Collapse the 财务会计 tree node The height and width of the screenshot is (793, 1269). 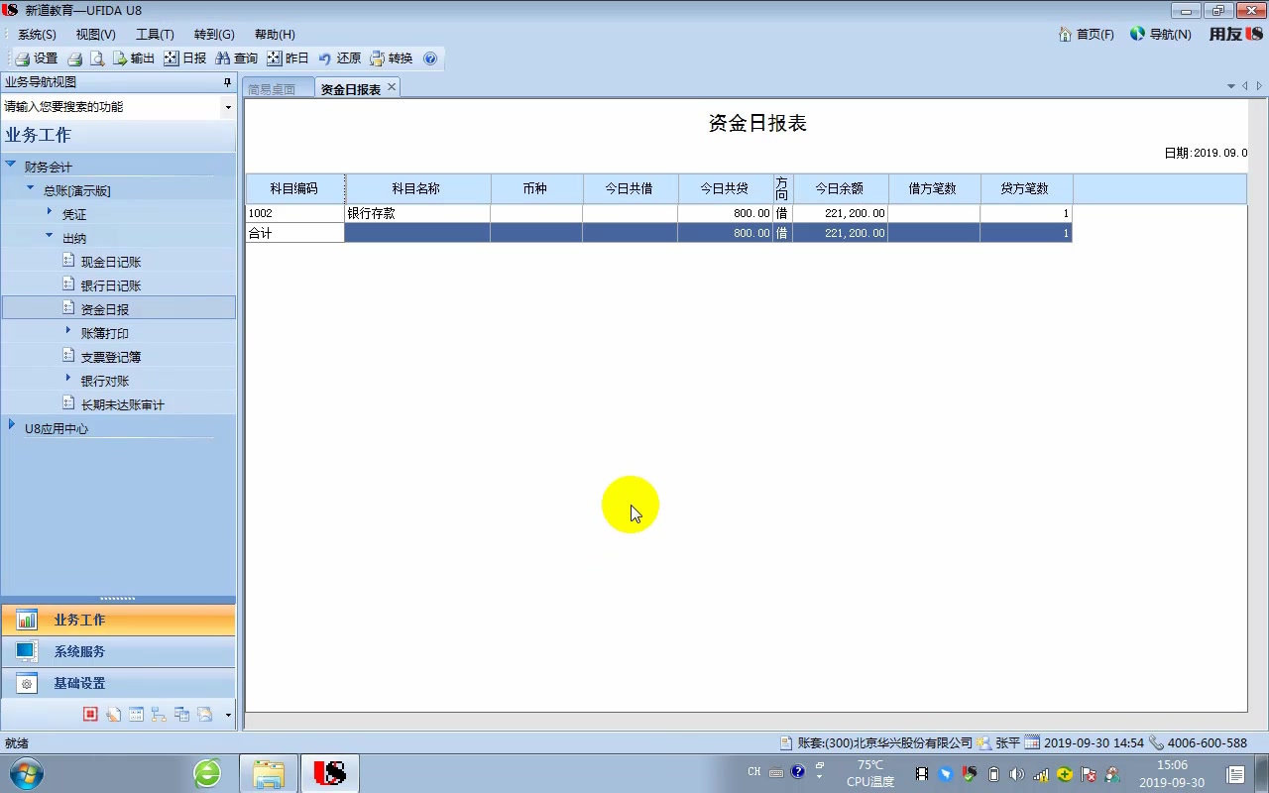pos(11,166)
